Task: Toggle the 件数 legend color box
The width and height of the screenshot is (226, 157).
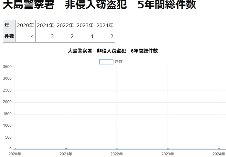Action: point(106,62)
